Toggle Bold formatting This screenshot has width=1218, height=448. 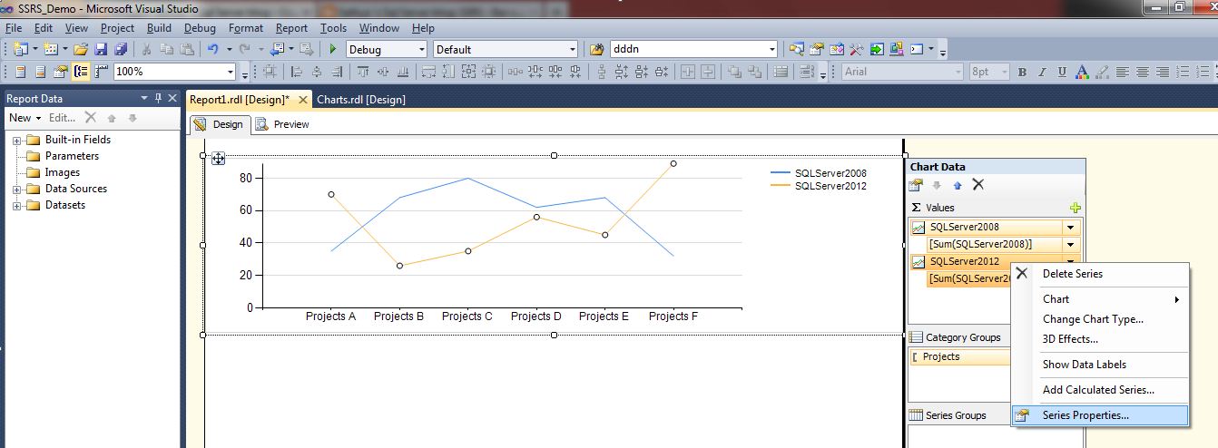[1022, 72]
